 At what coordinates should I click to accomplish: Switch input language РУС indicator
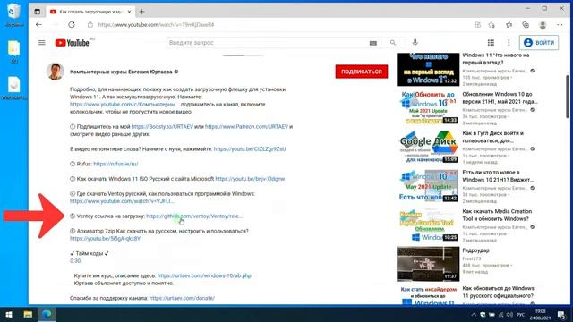click(x=521, y=315)
